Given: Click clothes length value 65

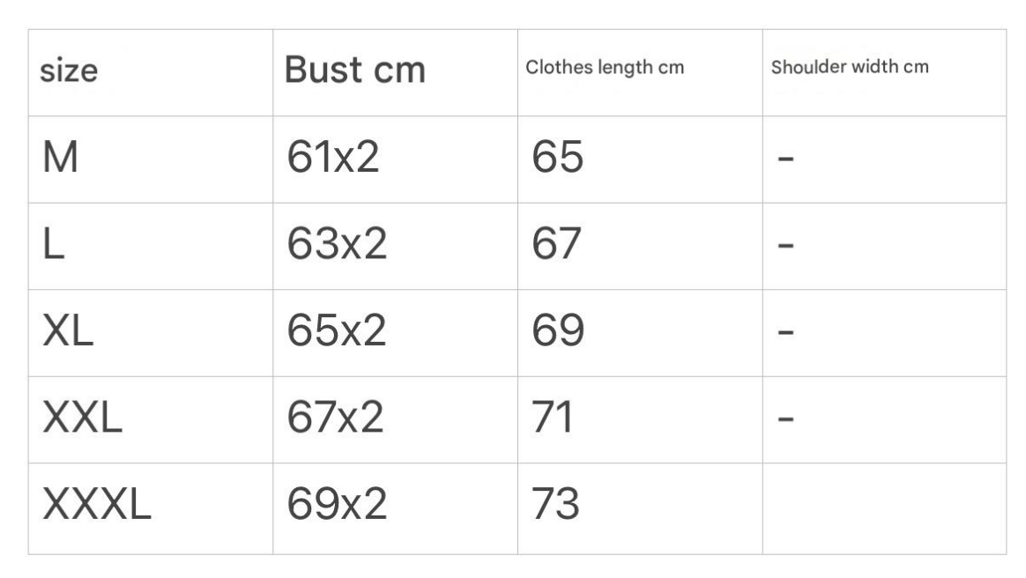Looking at the screenshot, I should (557, 159).
